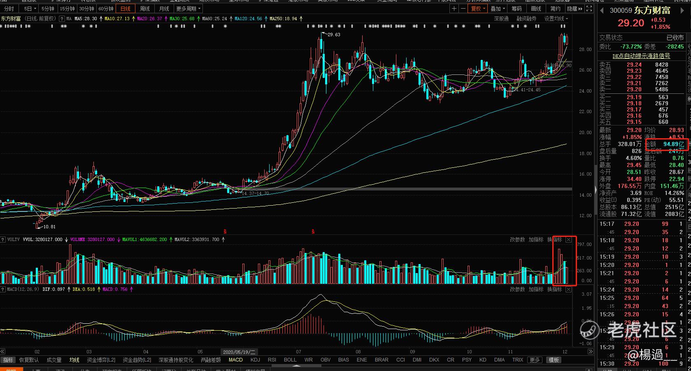This screenshot has width=691, height=371.
Task: Click the 94.89亿 turnover value
Action: coord(674,144)
